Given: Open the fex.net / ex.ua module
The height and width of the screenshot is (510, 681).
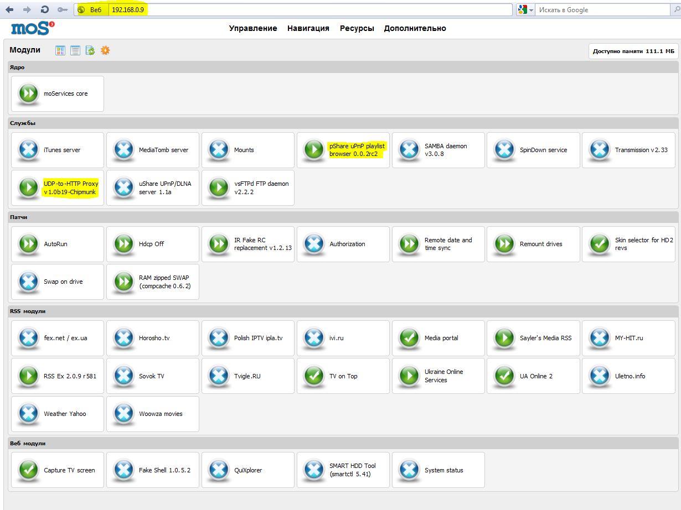Looking at the screenshot, I should click(x=58, y=338).
